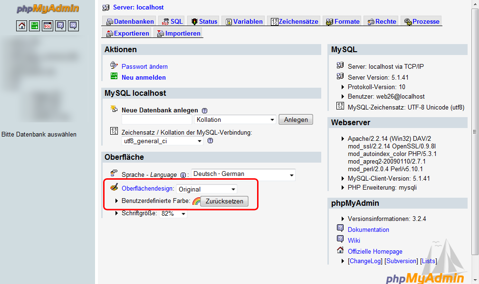Click the charset icon beside Zeichensatz / Kollation
479x284 pixels.
click(x=114, y=131)
